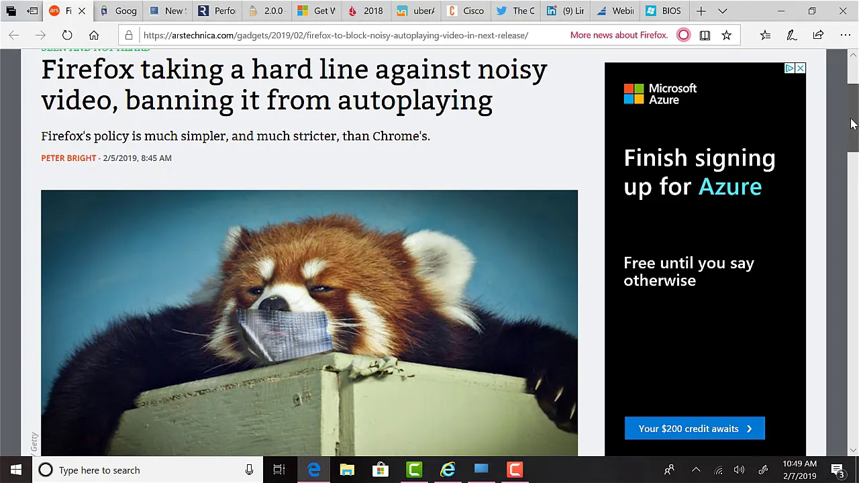Switch to the New tab page tab
Image resolution: width=859 pixels, height=483 pixels.
[x=168, y=11]
